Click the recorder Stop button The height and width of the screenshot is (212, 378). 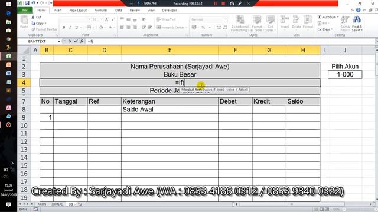[x=223, y=4]
